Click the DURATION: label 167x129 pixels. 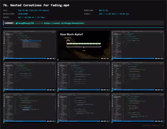(89, 10)
